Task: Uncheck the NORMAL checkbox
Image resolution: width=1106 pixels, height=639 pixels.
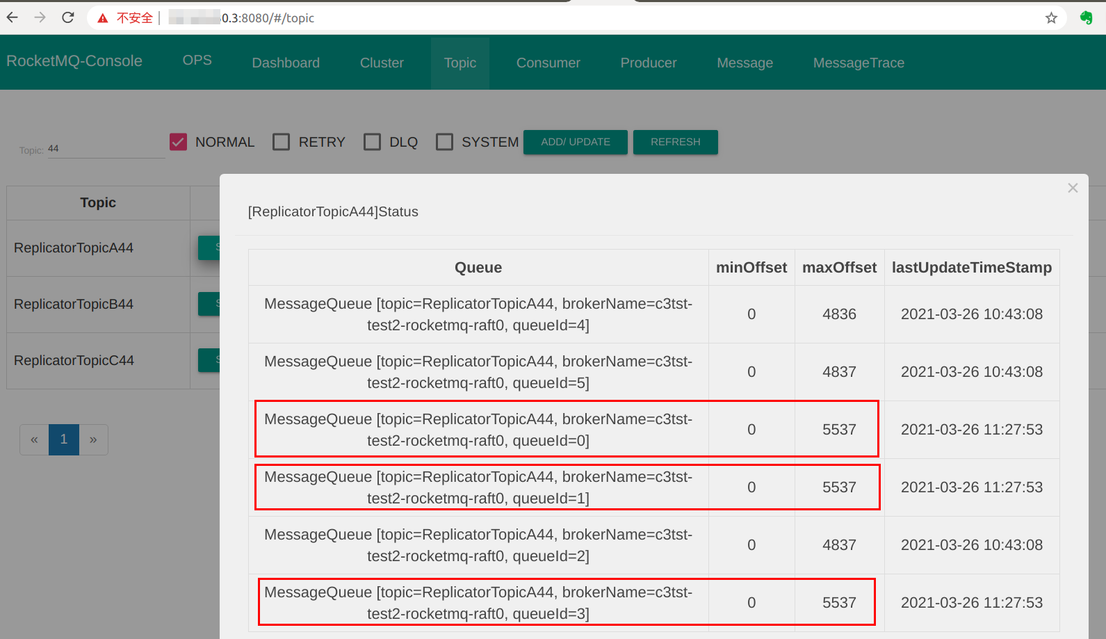Action: pos(179,142)
